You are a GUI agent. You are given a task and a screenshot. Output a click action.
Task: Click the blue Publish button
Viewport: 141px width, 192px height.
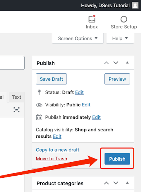(x=117, y=159)
